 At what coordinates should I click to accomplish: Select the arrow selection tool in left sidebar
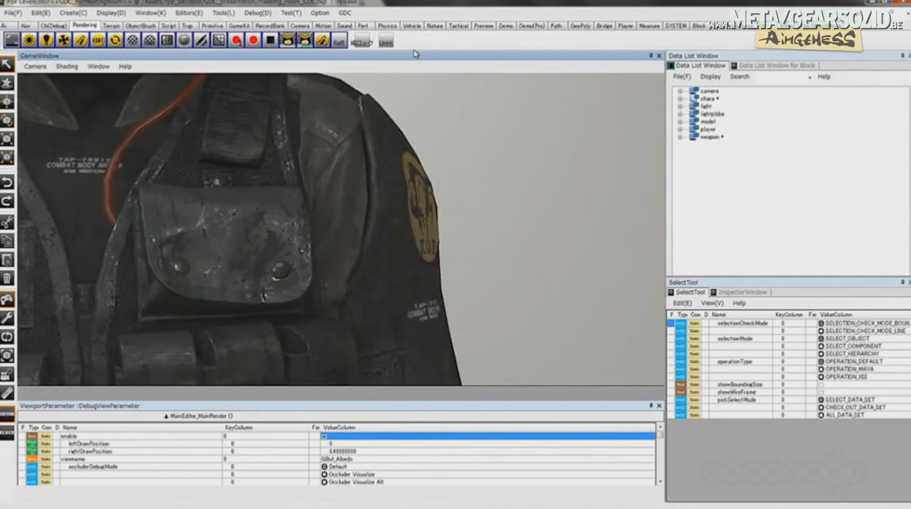tap(7, 64)
